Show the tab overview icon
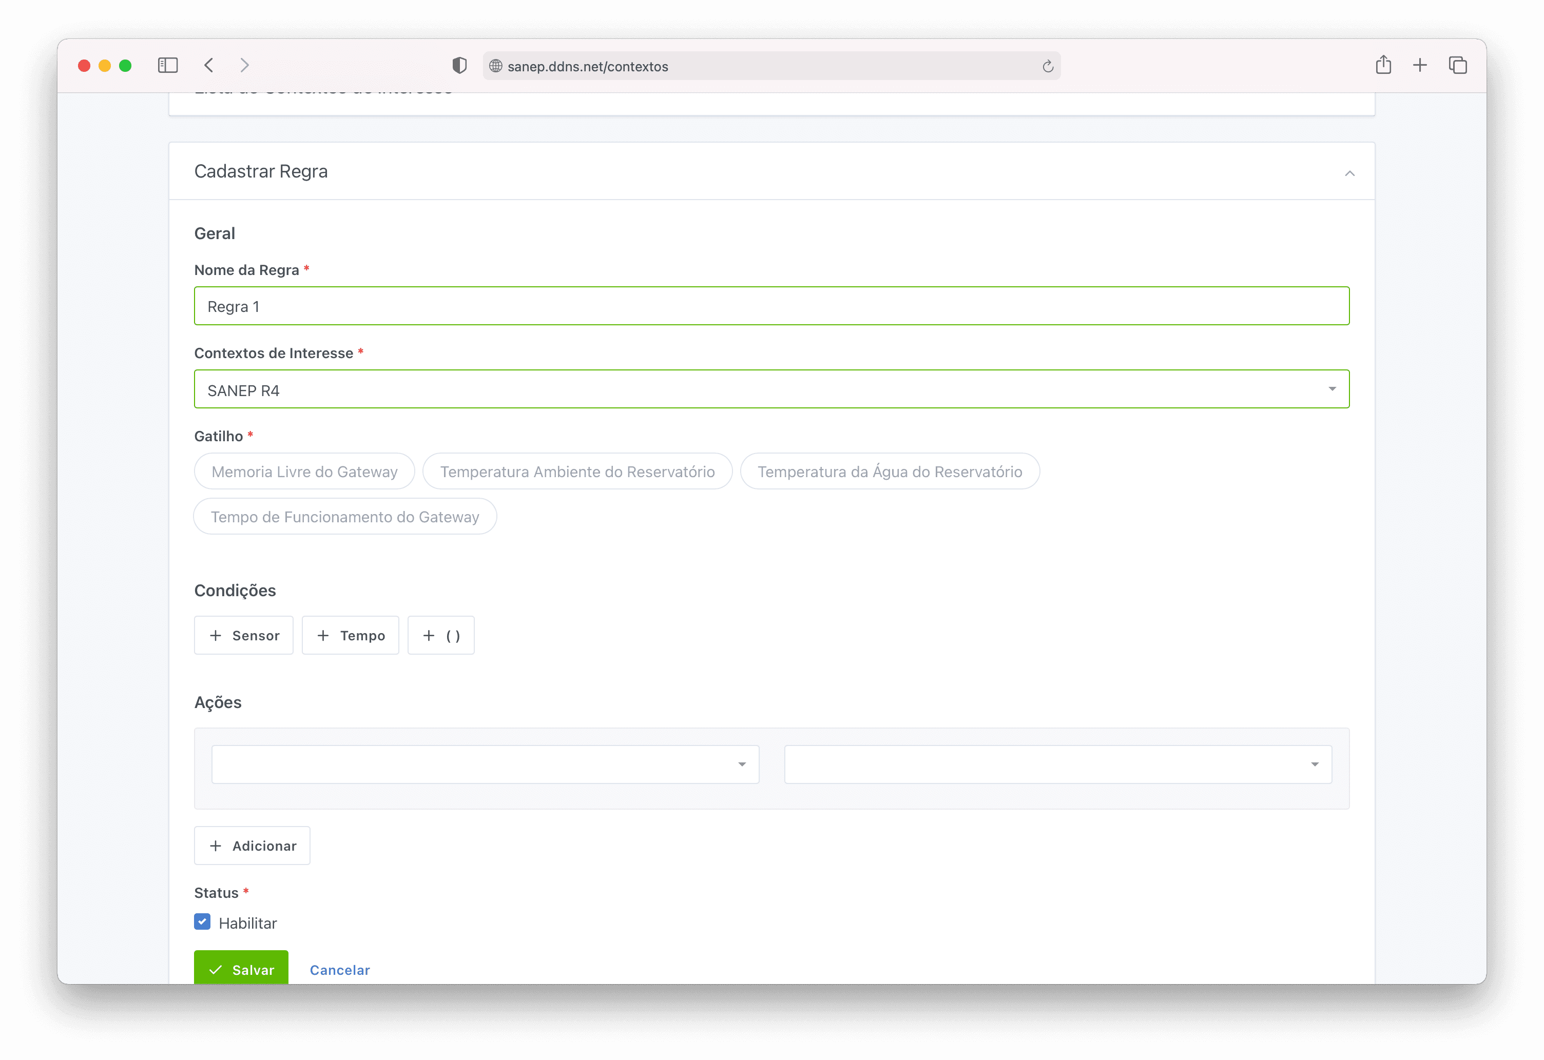Viewport: 1544px width, 1060px height. (1458, 65)
